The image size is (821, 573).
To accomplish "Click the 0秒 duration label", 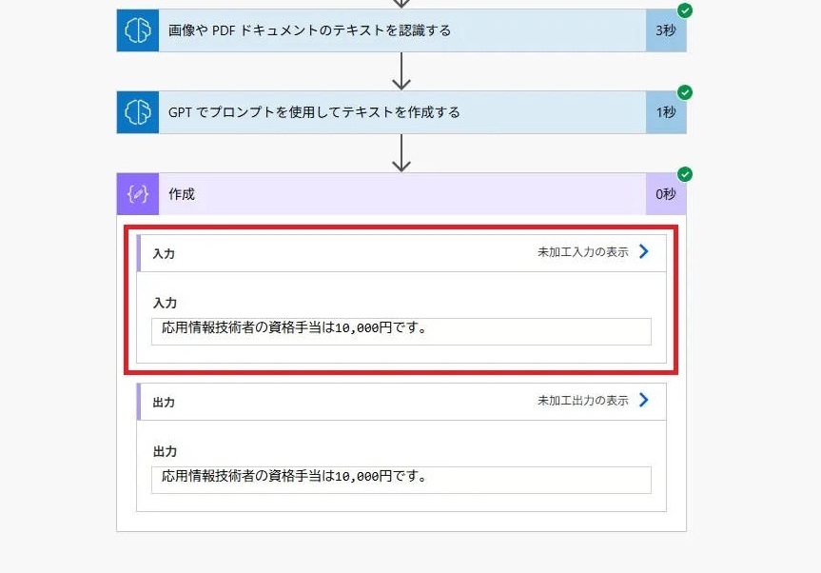I will point(666,194).
